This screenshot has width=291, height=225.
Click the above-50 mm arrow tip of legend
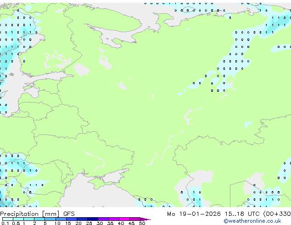tap(145, 219)
